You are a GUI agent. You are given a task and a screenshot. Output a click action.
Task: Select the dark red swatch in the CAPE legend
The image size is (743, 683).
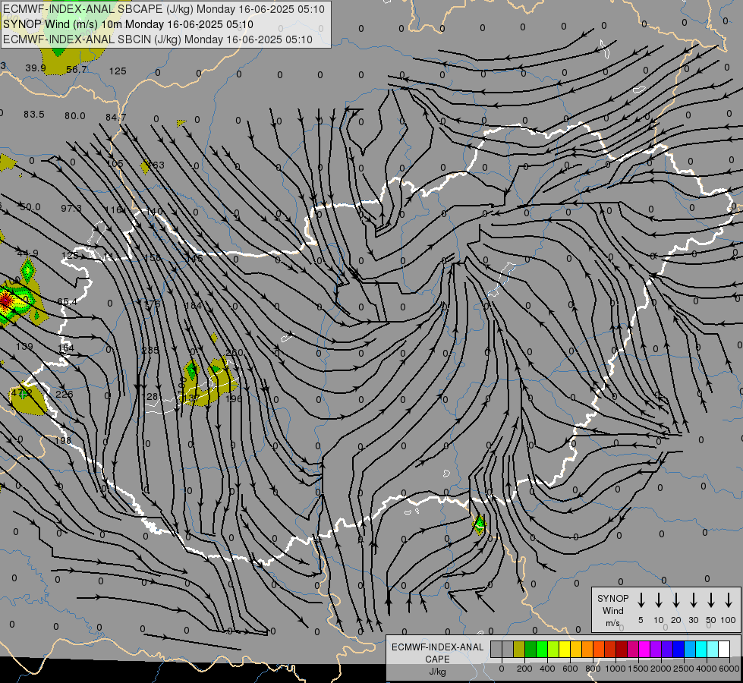[622, 650]
